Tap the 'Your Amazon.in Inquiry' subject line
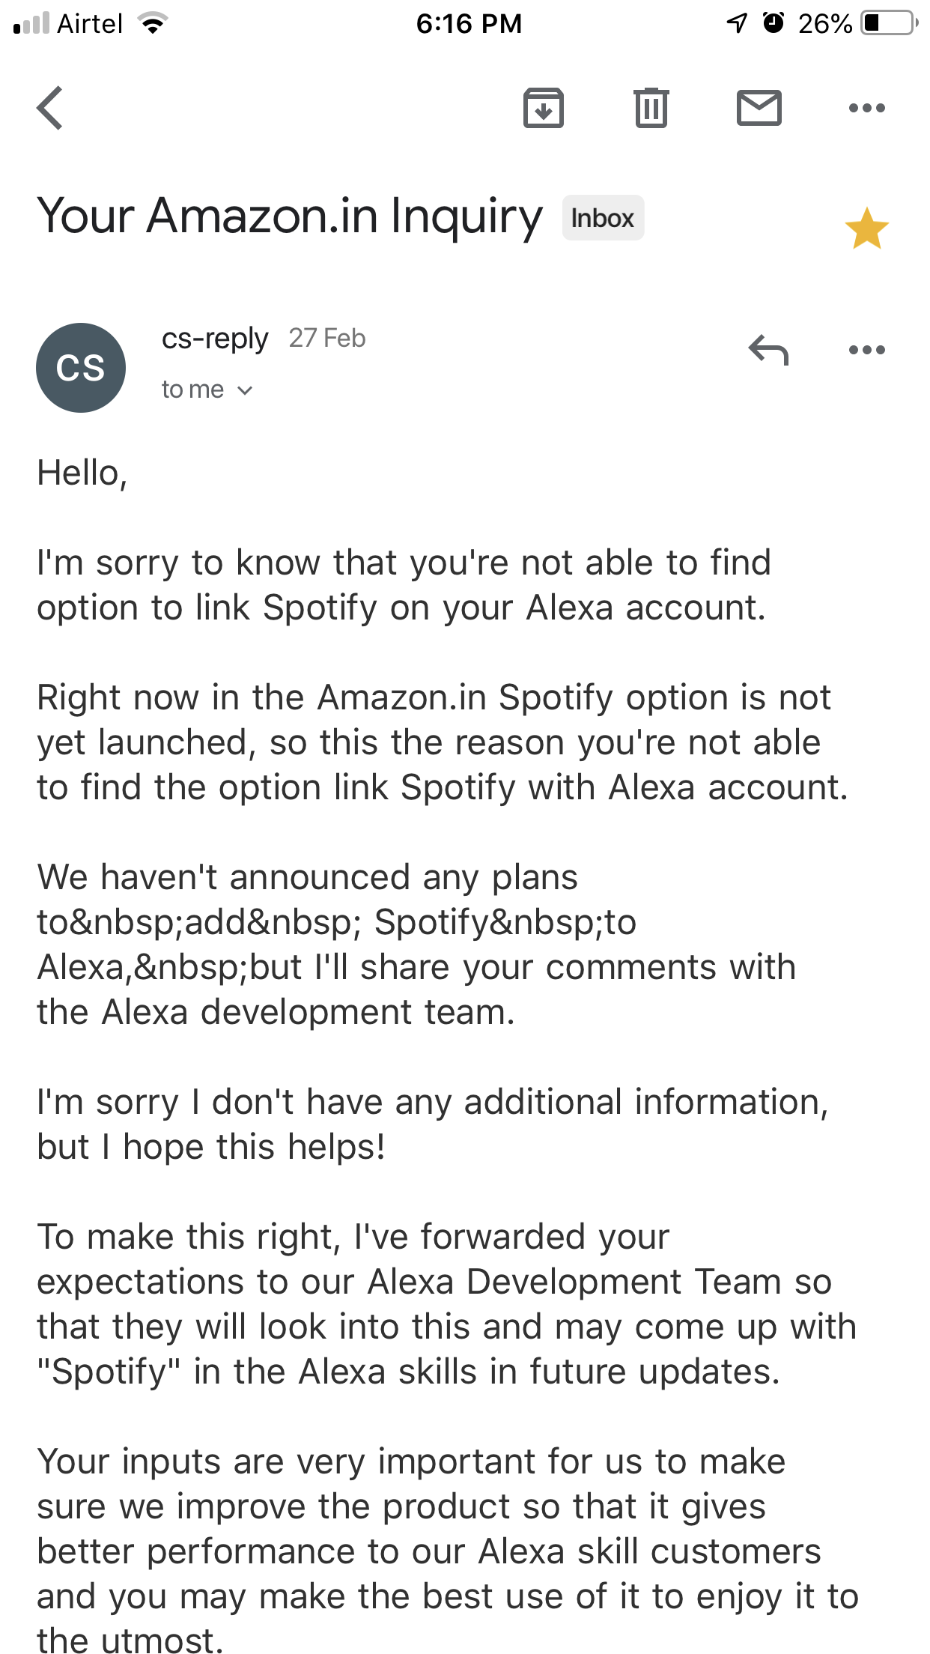 point(290,216)
